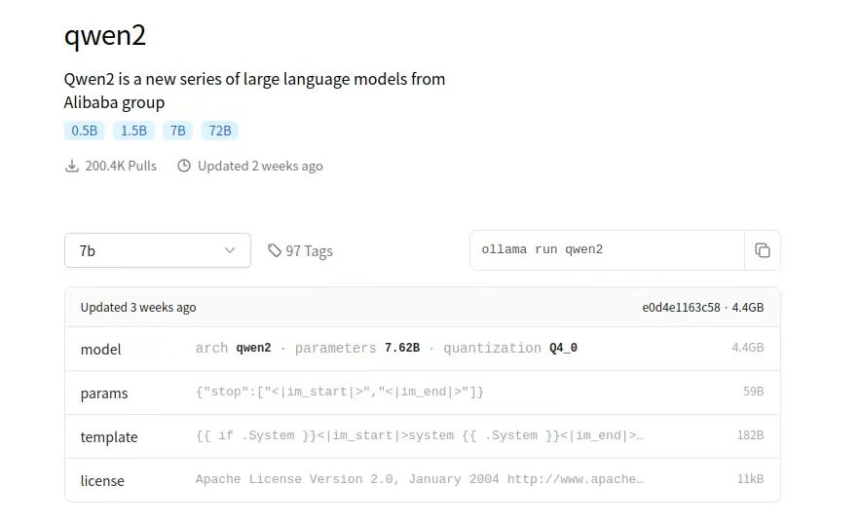Click the clock updated icon
Viewport: 860px width, 524px height.
(x=184, y=166)
